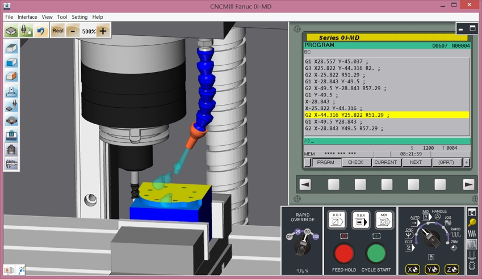Viewport: 482px width, 279px height.
Task: Click the jog wave icon on right strip
Action: (472, 234)
